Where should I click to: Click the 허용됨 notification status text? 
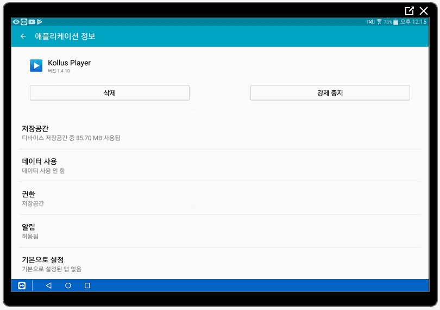point(30,237)
